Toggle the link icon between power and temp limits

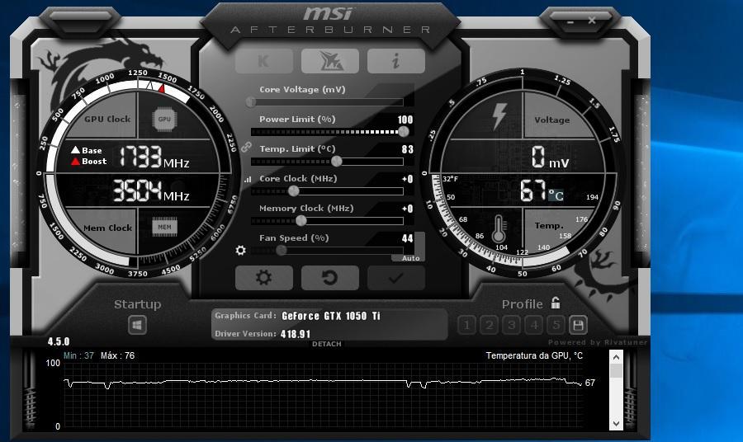click(246, 147)
